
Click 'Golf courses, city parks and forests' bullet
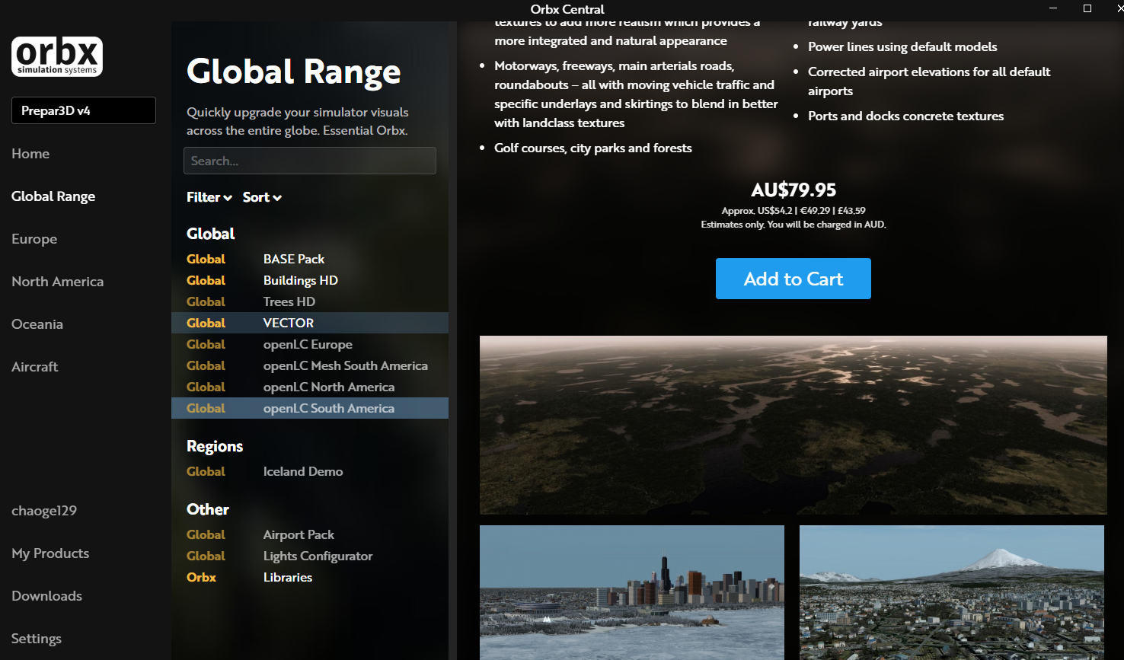[593, 148]
